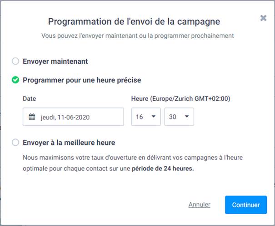This screenshot has width=275, height=226.
Task: Click the calendar icon in date field
Action: click(32, 117)
